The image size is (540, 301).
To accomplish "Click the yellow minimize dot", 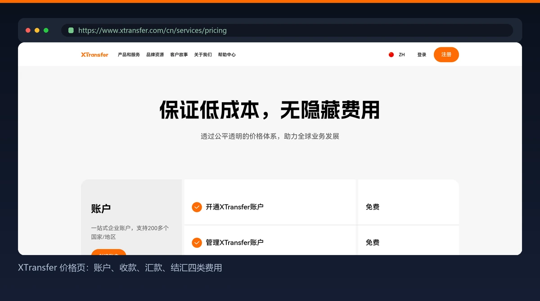I will coord(37,30).
